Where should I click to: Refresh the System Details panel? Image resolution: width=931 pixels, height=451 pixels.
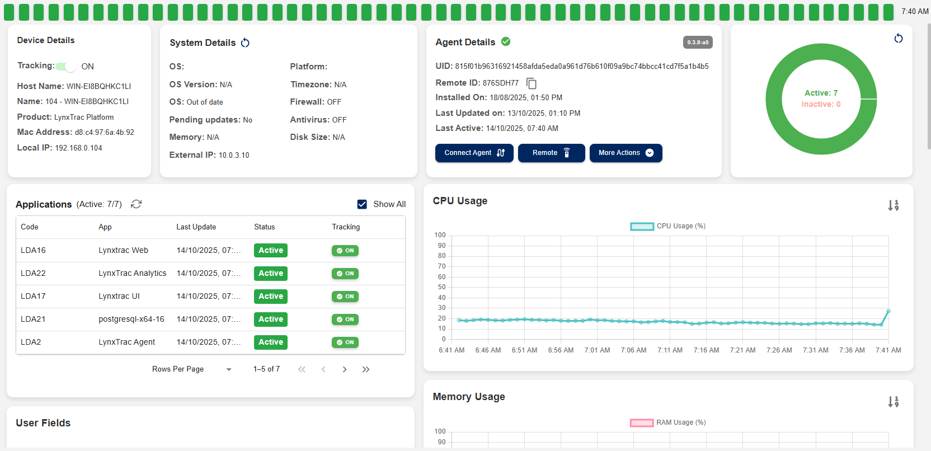[x=245, y=43]
